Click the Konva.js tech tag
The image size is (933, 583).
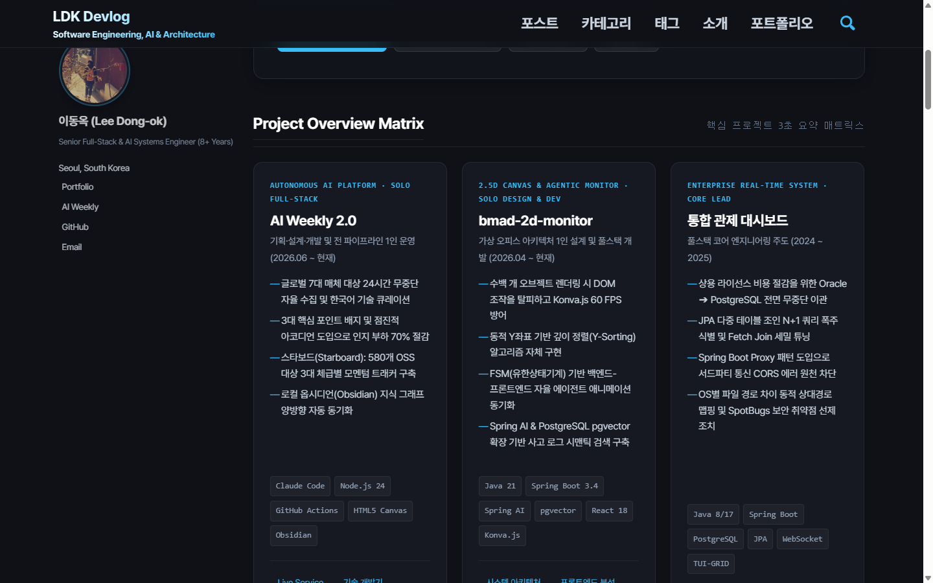(502, 535)
